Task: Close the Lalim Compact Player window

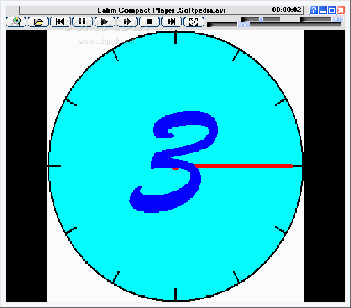Action: coord(341,10)
